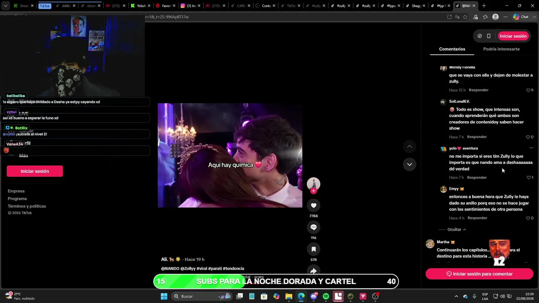Open Task View from the taskbar

click(240, 296)
